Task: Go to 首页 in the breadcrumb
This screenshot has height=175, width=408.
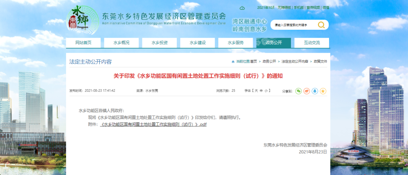Action: [254, 61]
